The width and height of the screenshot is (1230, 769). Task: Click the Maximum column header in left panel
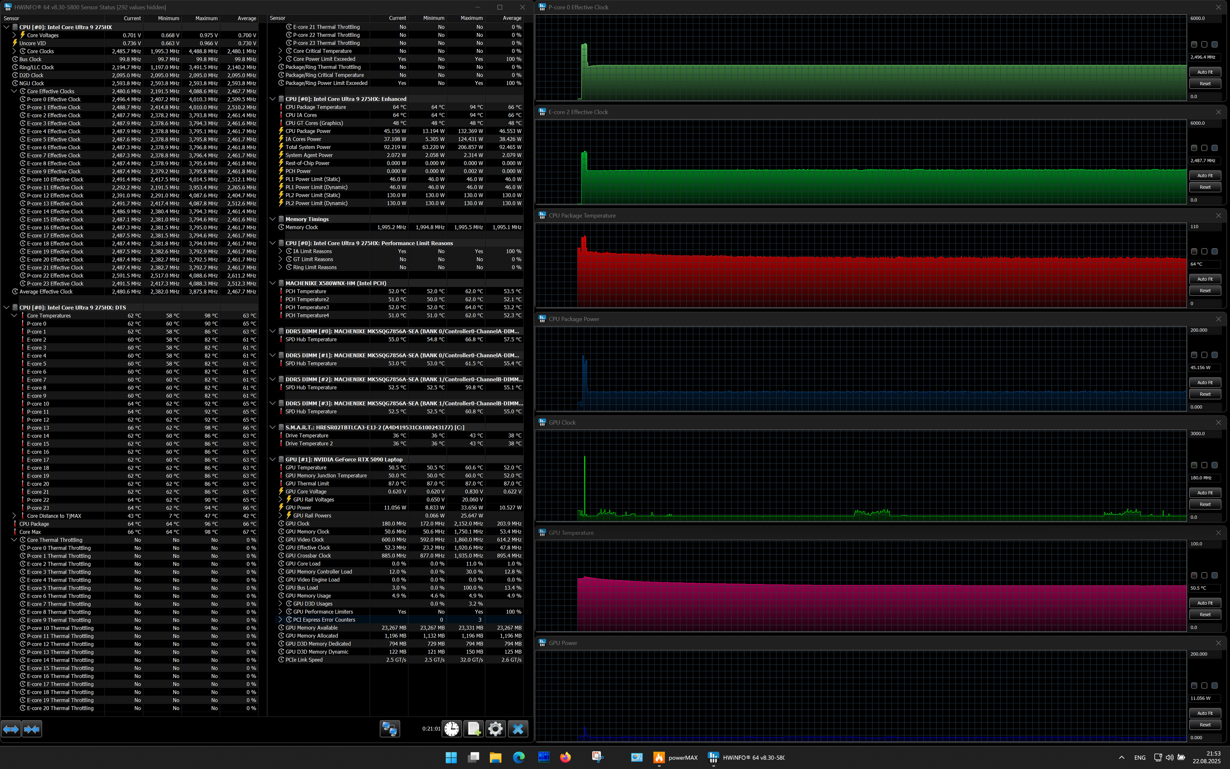[x=206, y=18]
